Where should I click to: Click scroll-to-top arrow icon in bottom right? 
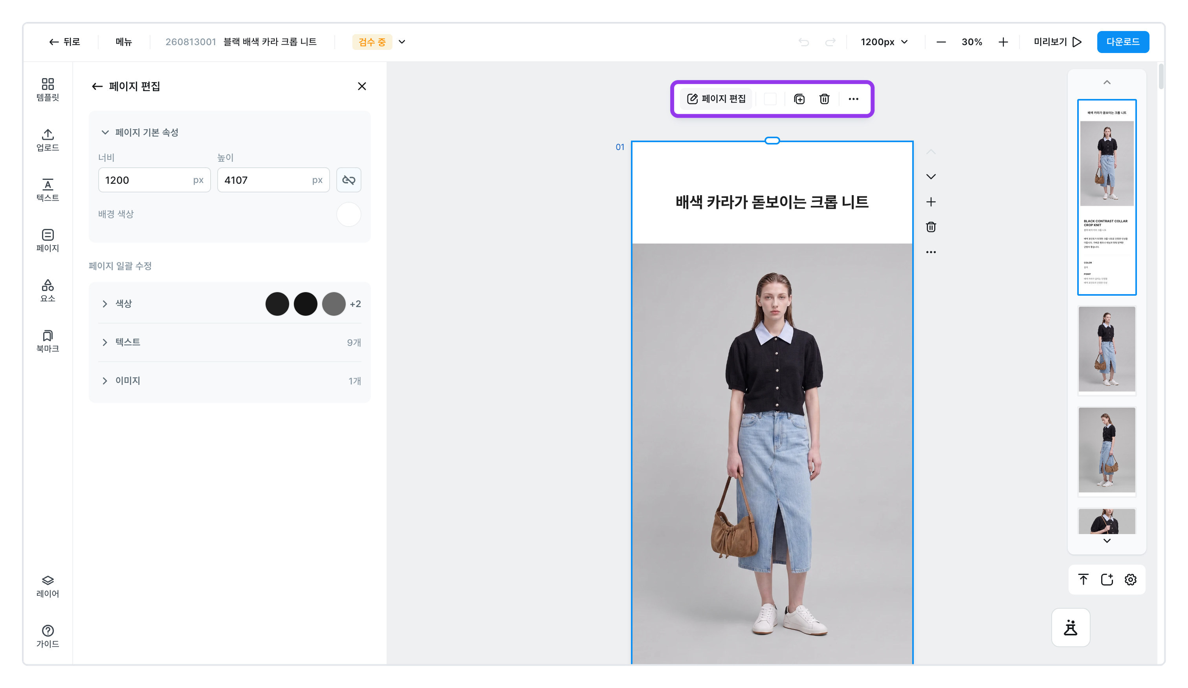coord(1083,580)
